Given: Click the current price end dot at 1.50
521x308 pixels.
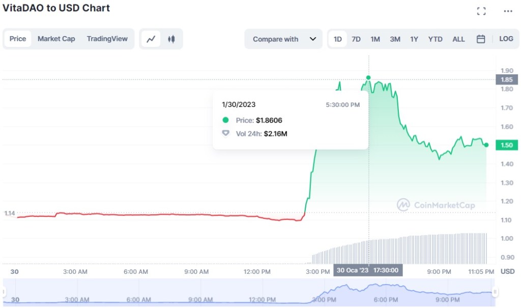Looking at the screenshot, I should [x=486, y=145].
